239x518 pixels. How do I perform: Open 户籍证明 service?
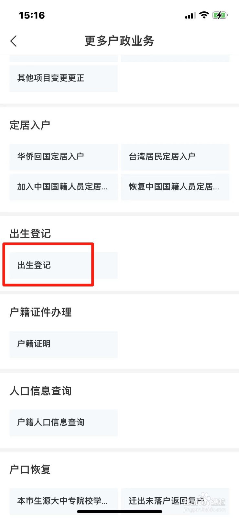click(64, 344)
